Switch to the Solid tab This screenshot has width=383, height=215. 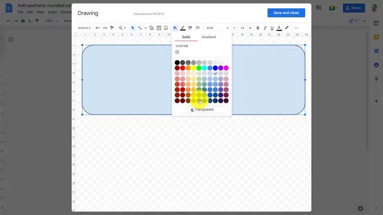click(x=186, y=37)
